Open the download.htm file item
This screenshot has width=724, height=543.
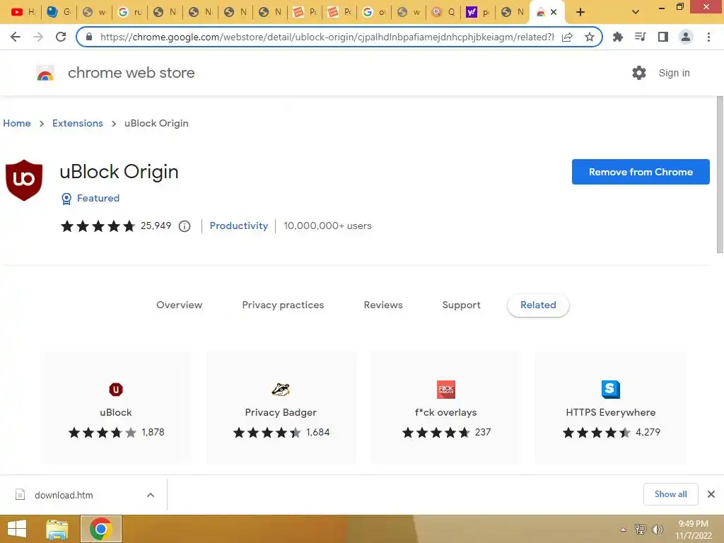point(64,495)
